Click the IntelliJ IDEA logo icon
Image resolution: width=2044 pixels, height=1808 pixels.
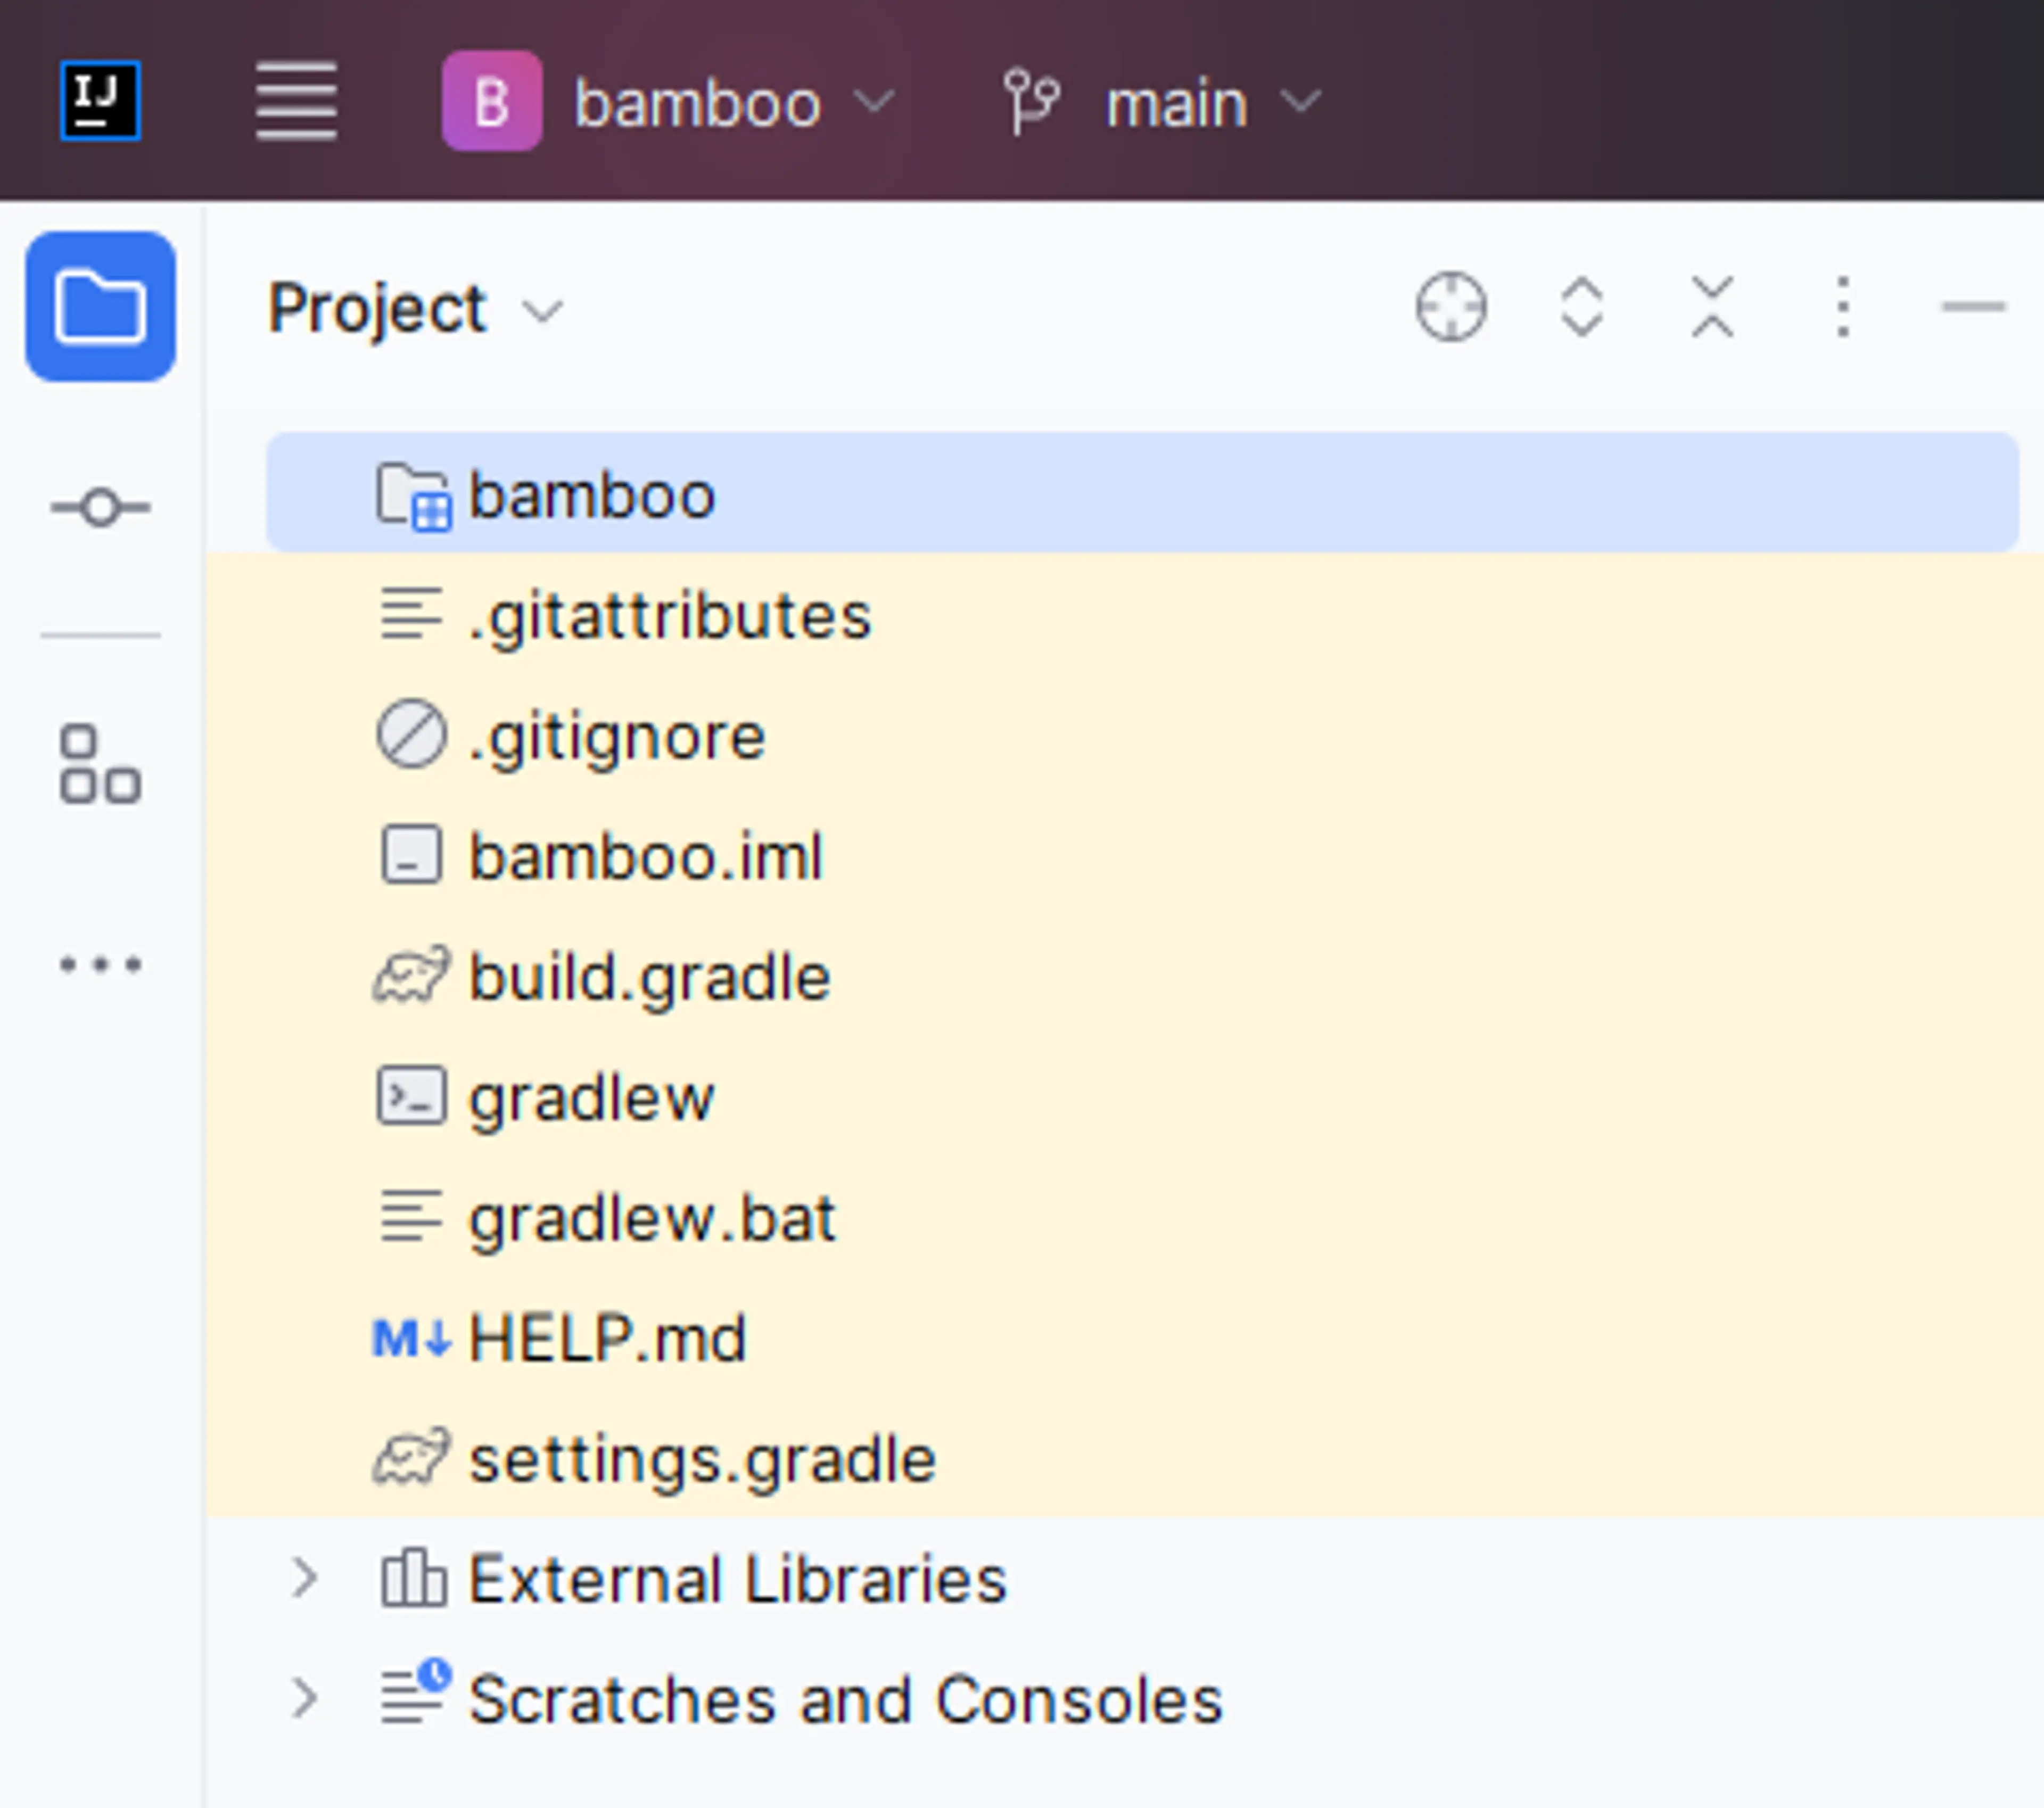[100, 101]
